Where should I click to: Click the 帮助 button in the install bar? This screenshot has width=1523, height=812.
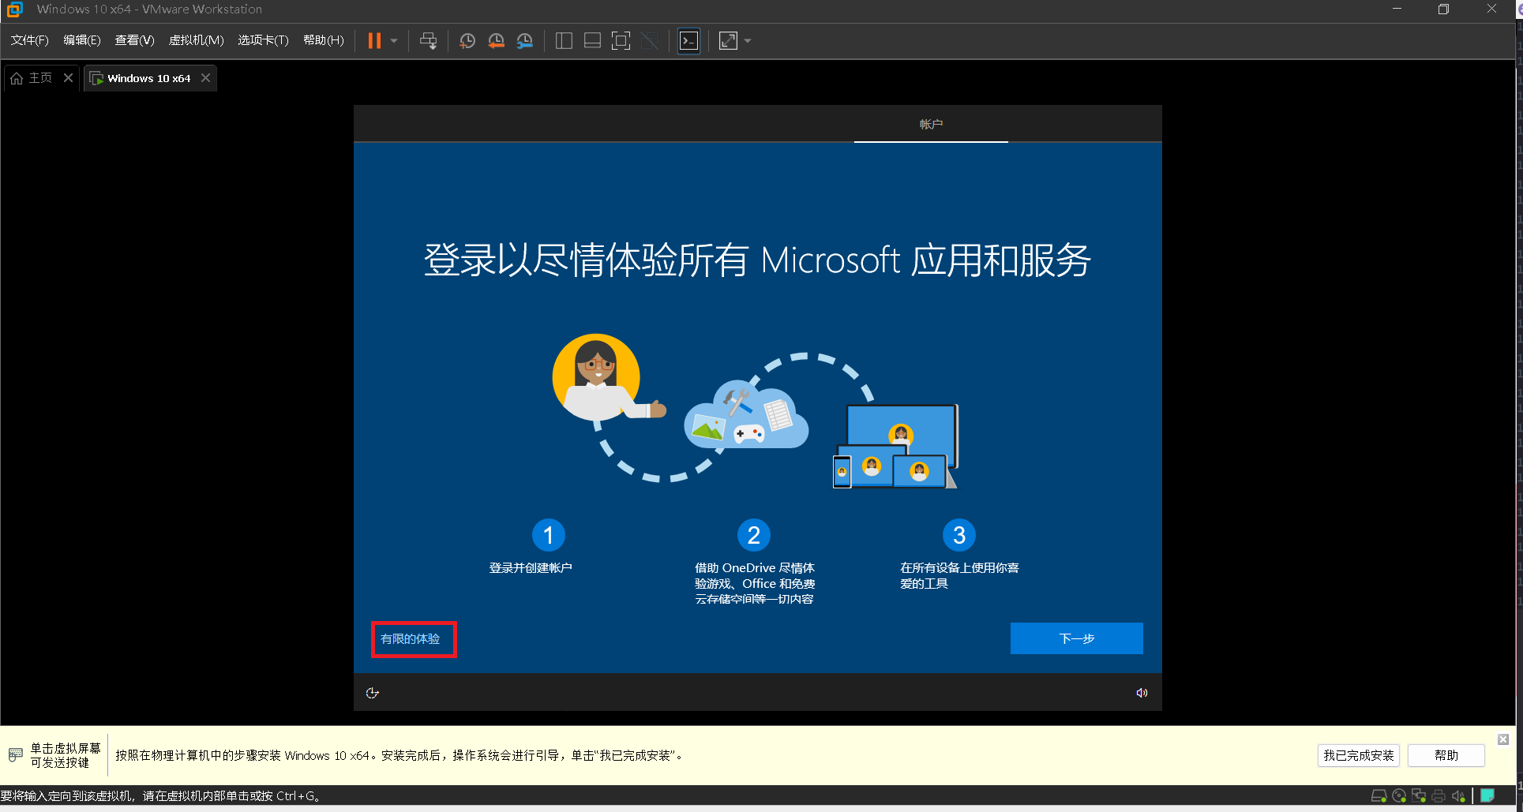1446,755
